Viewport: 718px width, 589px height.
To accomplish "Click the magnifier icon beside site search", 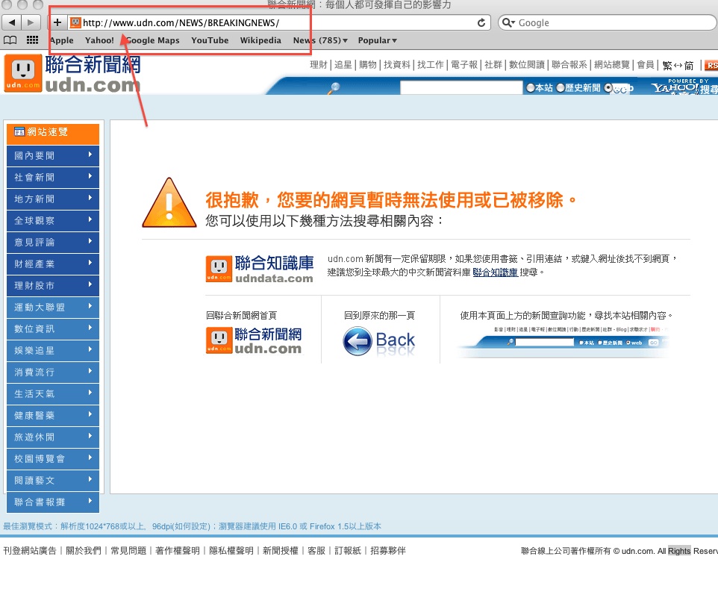I will (334, 87).
